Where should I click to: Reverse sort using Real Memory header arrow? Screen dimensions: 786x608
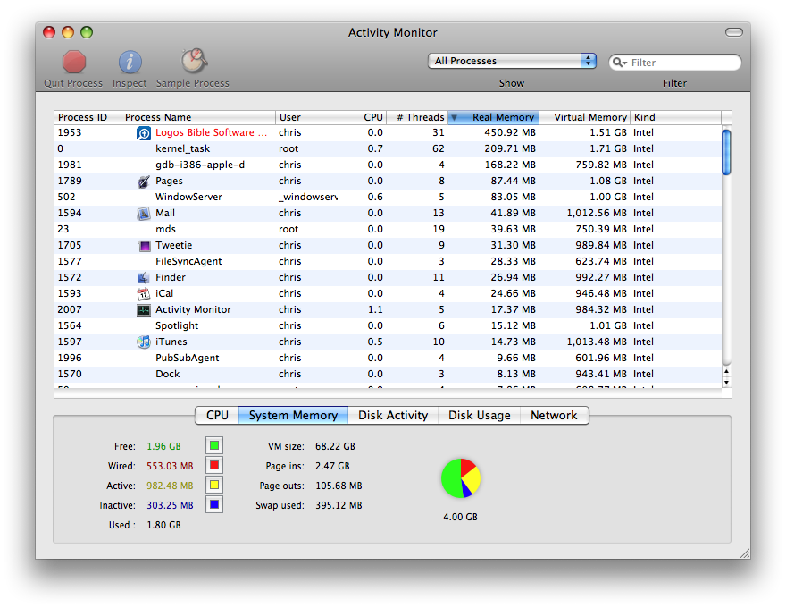[x=454, y=117]
